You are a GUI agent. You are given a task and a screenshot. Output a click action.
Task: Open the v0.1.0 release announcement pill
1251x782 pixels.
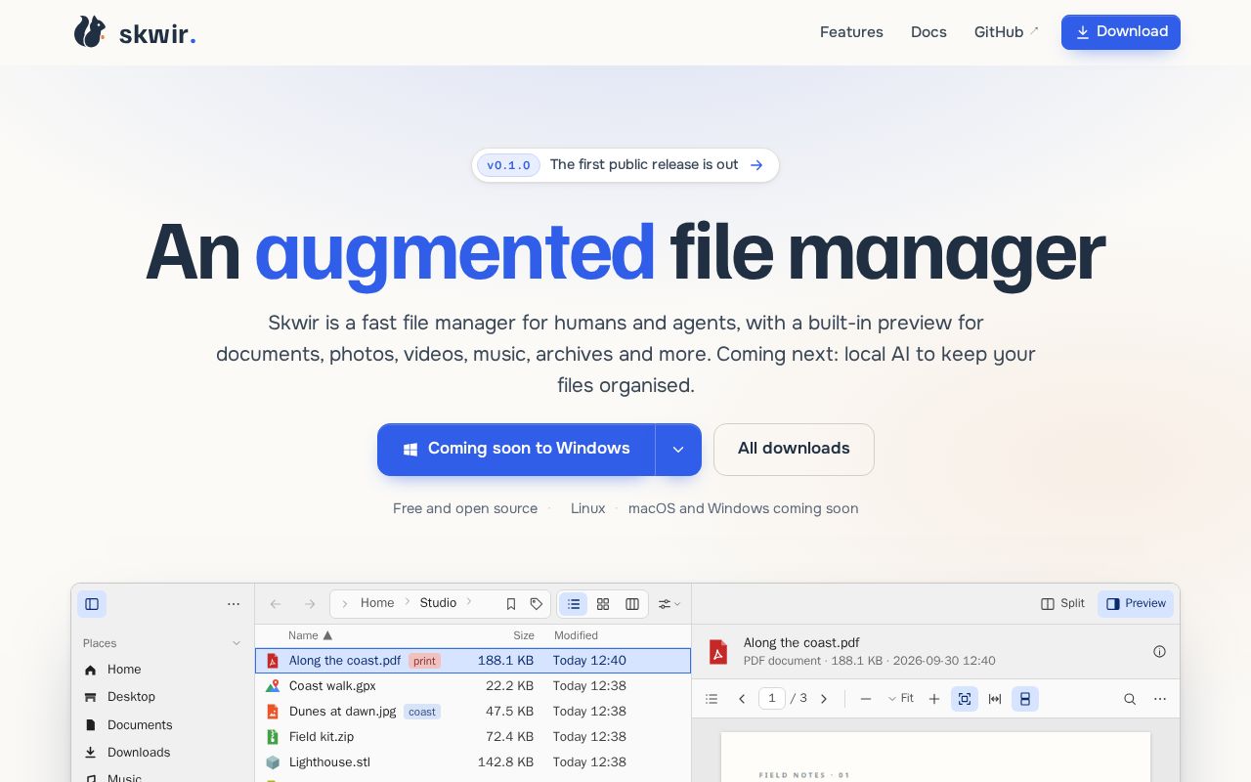625,165
